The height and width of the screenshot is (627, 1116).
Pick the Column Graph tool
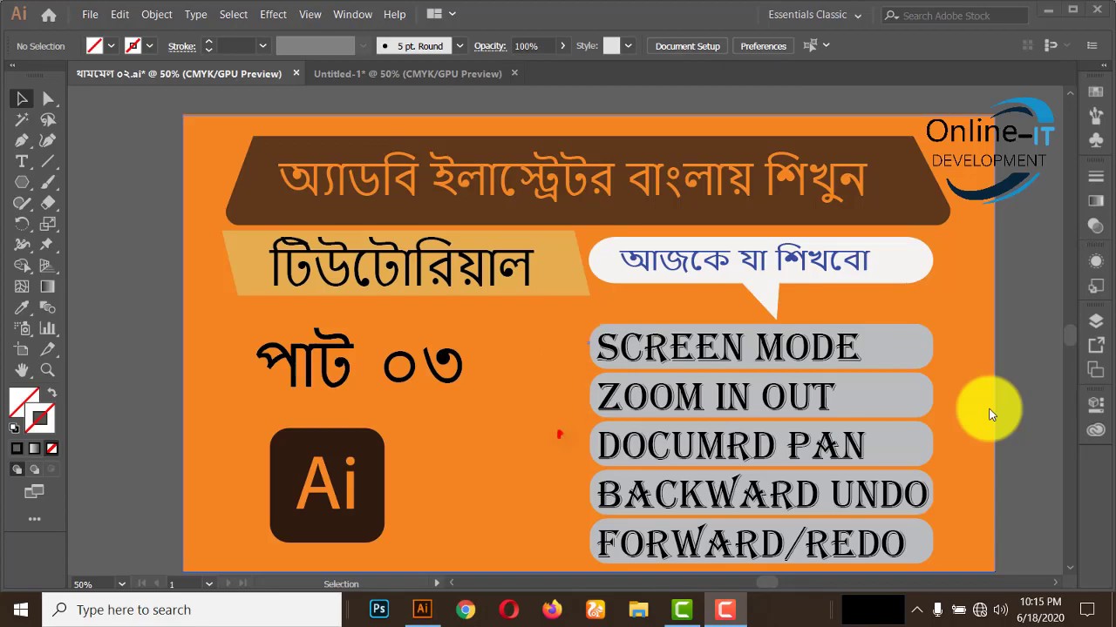pos(48,328)
